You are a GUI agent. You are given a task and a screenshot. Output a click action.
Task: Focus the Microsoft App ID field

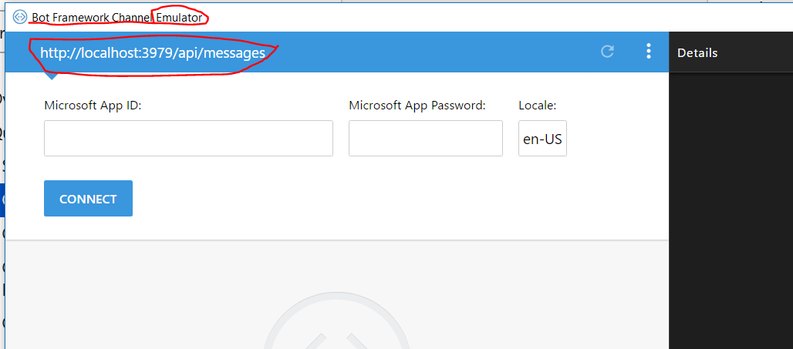pyautogui.click(x=188, y=139)
